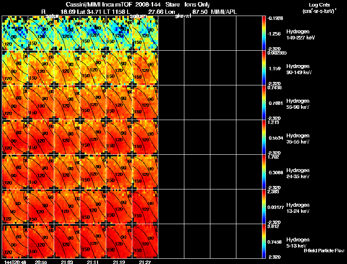This screenshot has height=264, width=347.
Task: Click the 'Hydrogen 90-149 keV' label
Action: 299,69
